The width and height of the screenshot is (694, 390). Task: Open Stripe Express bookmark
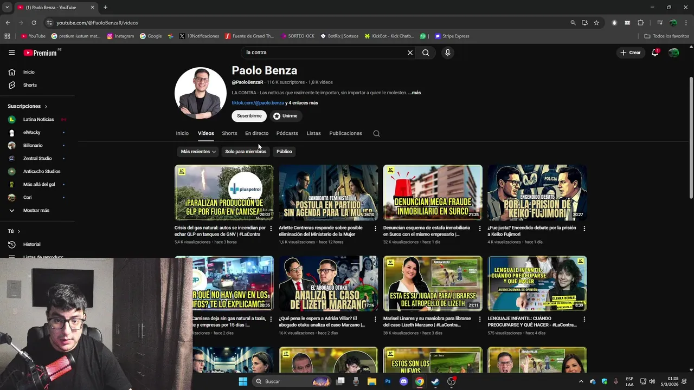pyautogui.click(x=452, y=36)
